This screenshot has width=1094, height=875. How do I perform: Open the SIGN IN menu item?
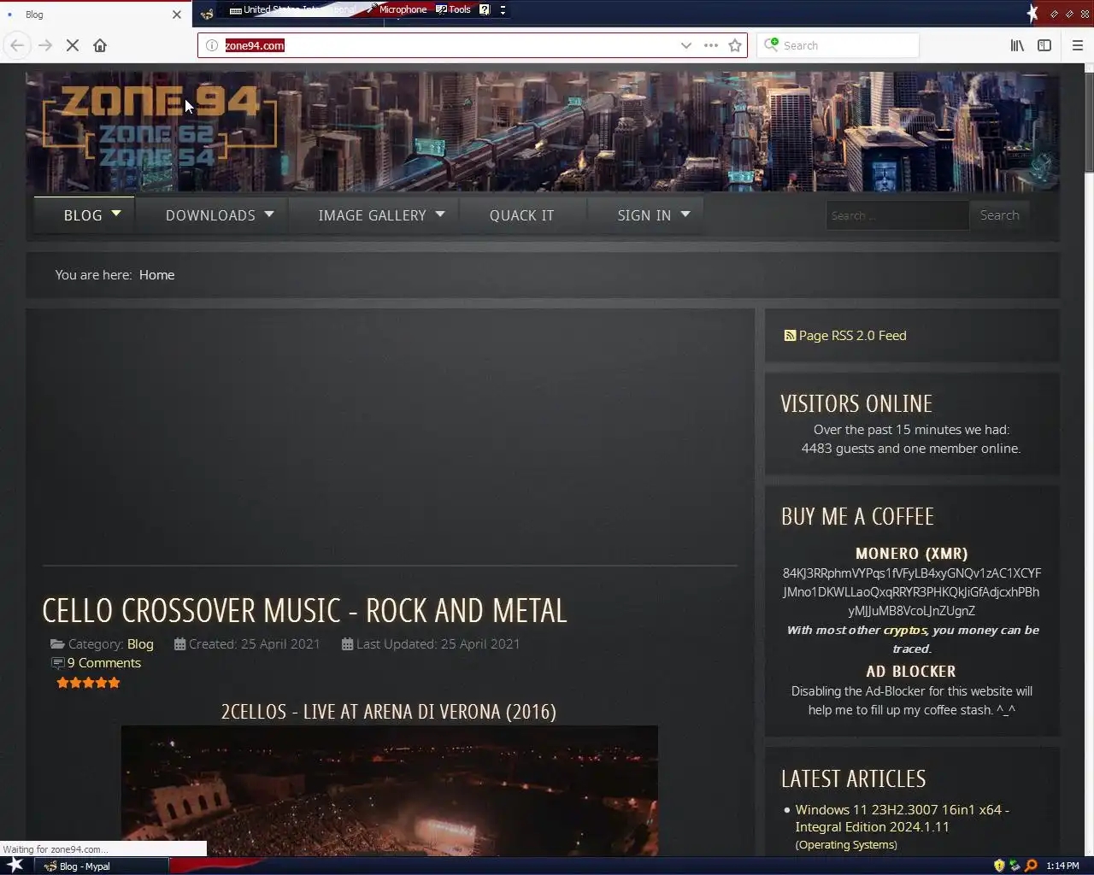(644, 215)
